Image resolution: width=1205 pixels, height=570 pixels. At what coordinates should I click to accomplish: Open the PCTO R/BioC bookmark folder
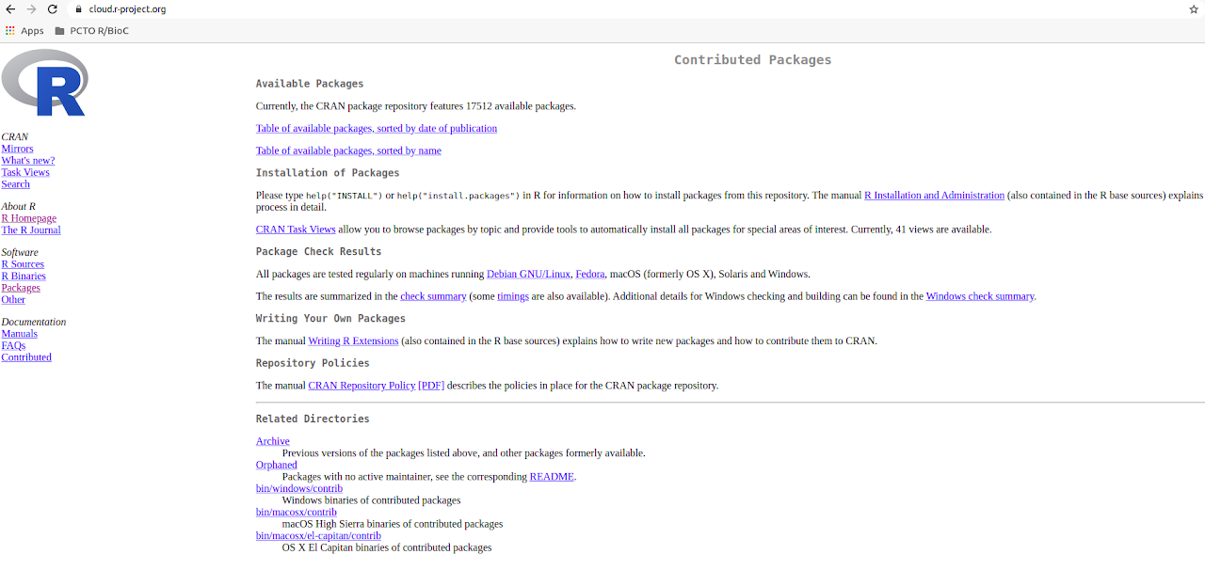[x=91, y=31]
